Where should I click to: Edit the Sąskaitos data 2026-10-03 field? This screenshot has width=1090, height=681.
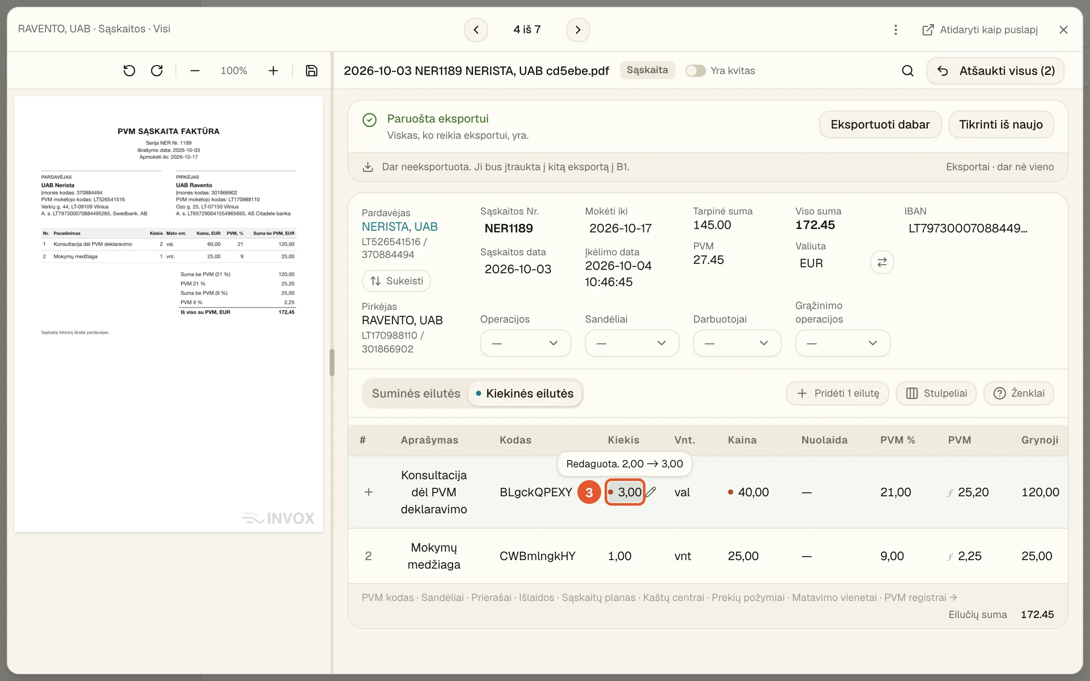517,269
